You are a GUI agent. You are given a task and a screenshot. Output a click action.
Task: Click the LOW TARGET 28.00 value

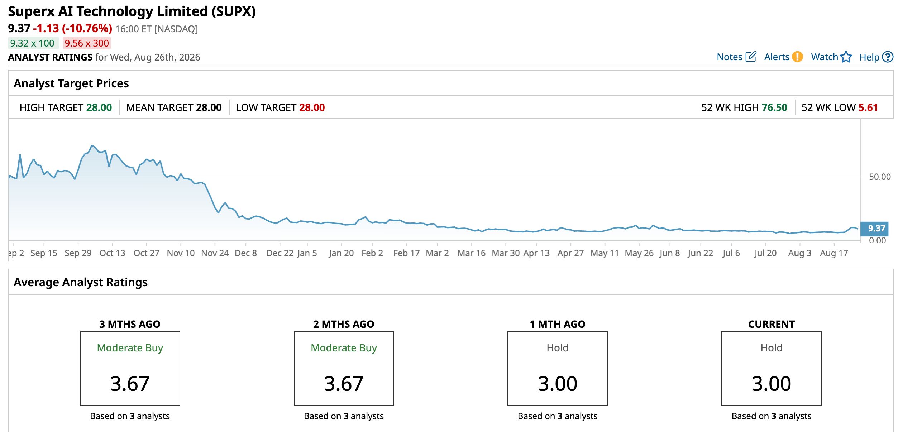312,107
